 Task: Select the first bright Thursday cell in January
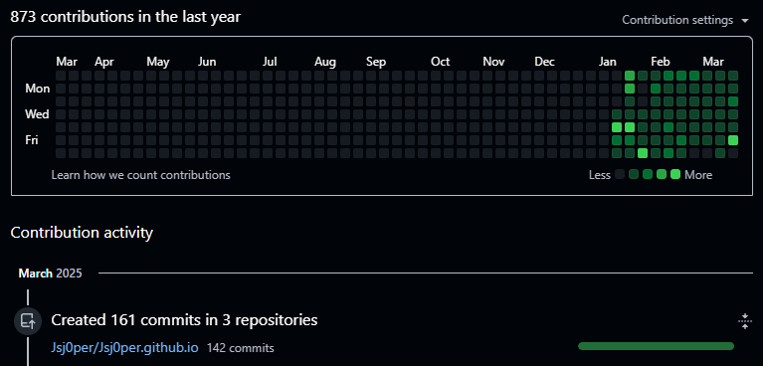[617, 127]
